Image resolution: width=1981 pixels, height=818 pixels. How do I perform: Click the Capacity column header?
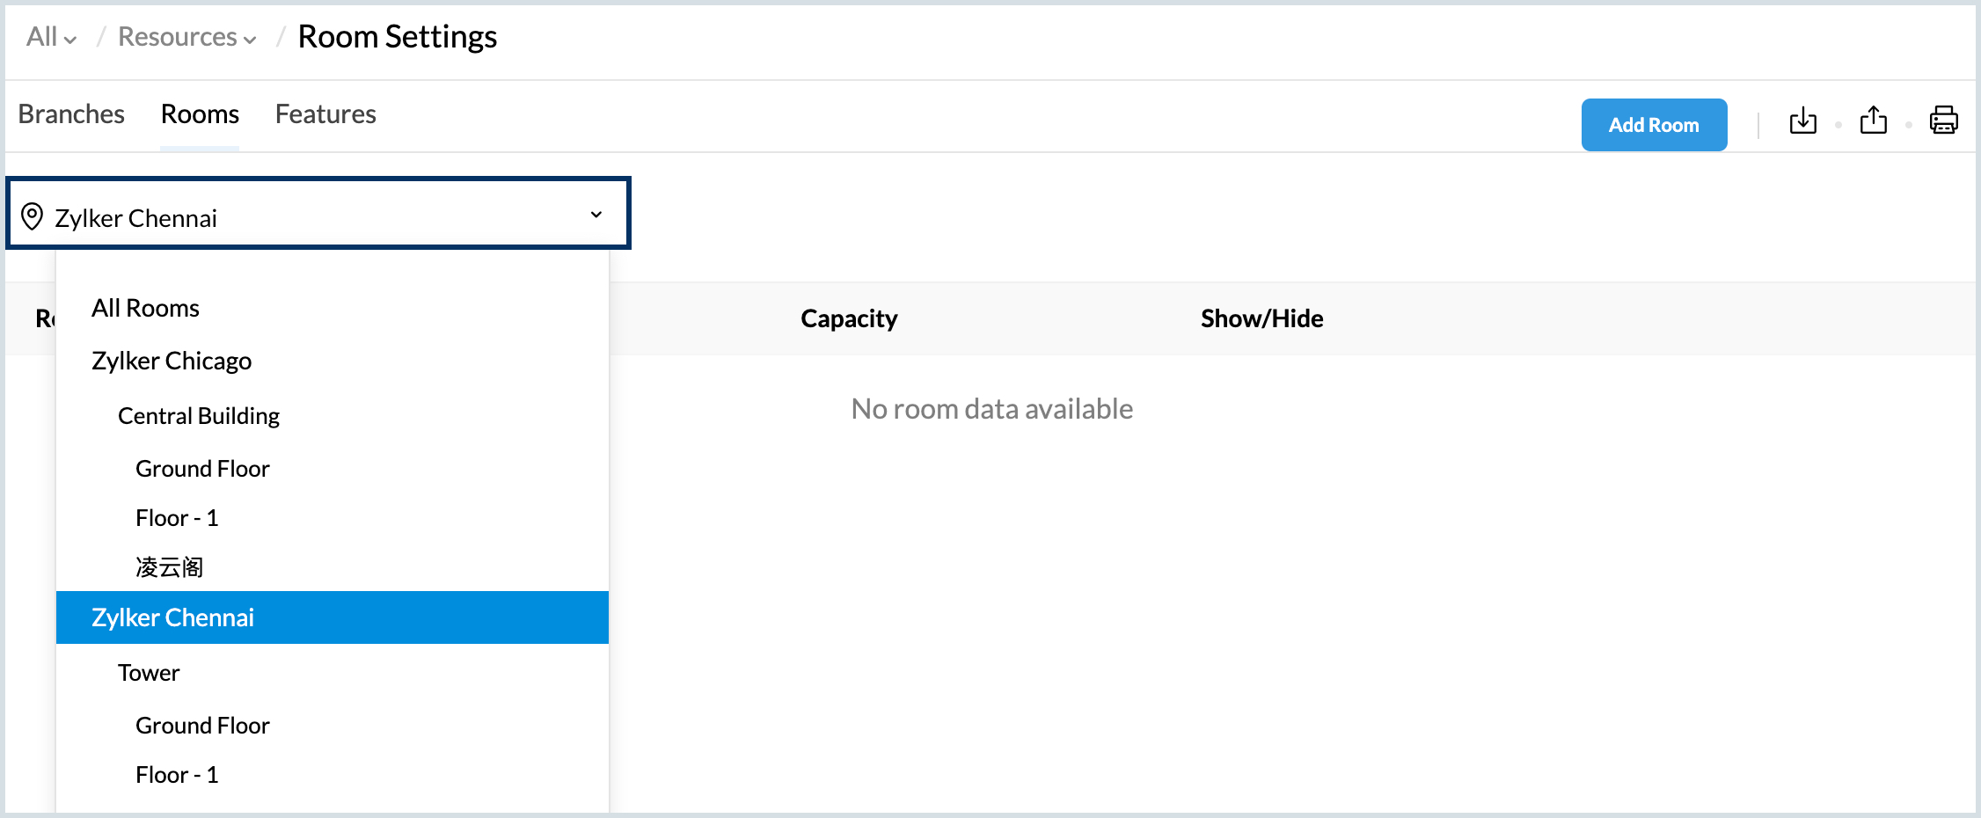click(x=849, y=318)
